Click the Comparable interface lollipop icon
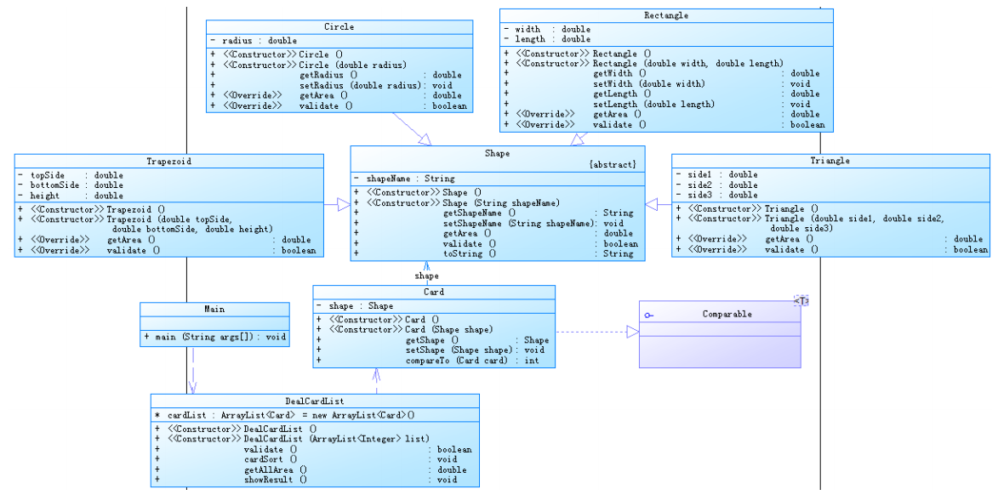The width and height of the screenshot is (998, 495). click(x=648, y=315)
